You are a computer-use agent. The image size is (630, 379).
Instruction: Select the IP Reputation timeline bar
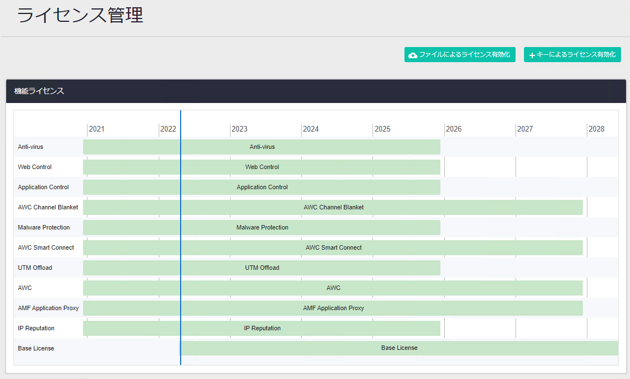[x=261, y=328]
